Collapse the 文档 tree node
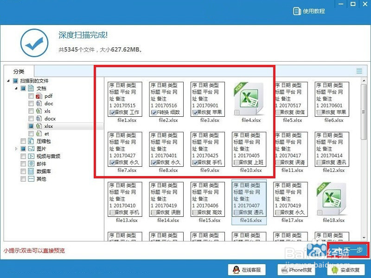Image resolution: width=371 pixels, height=278 pixels. pyautogui.click(x=16, y=88)
